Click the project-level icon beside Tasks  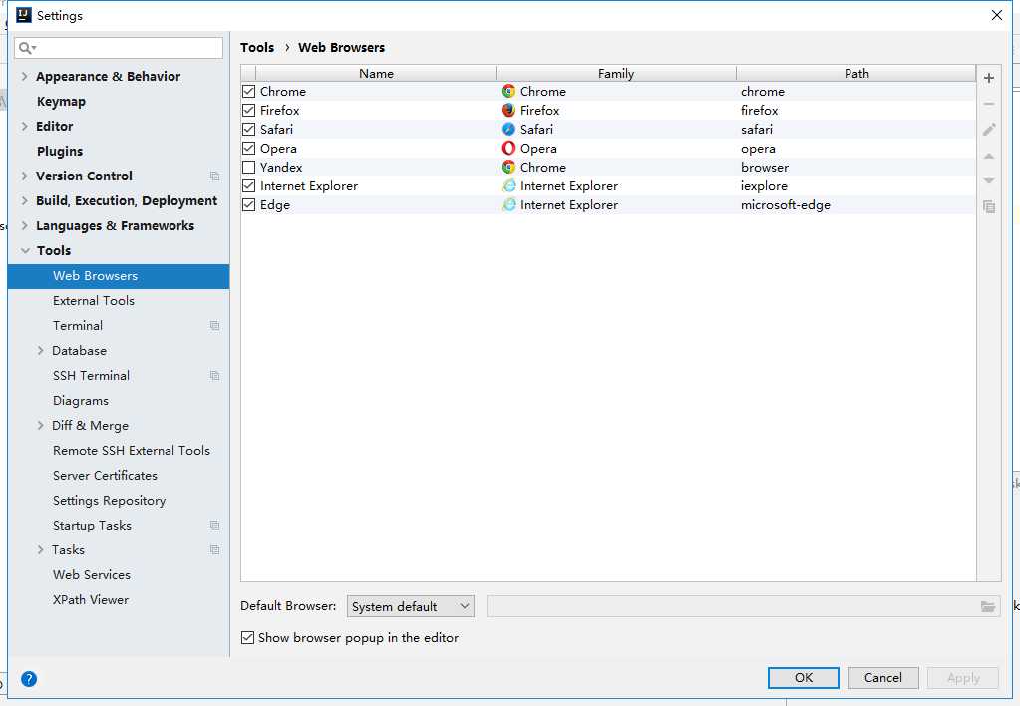point(214,549)
